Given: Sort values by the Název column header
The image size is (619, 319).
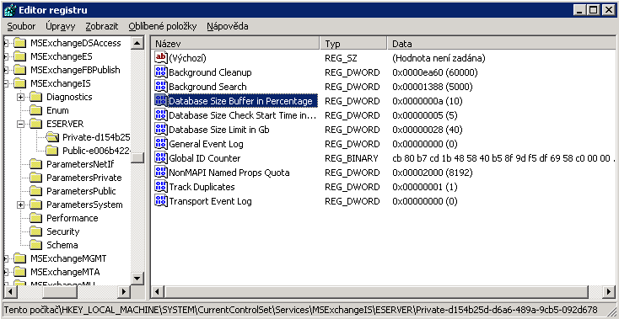Looking at the screenshot, I should 235,43.
